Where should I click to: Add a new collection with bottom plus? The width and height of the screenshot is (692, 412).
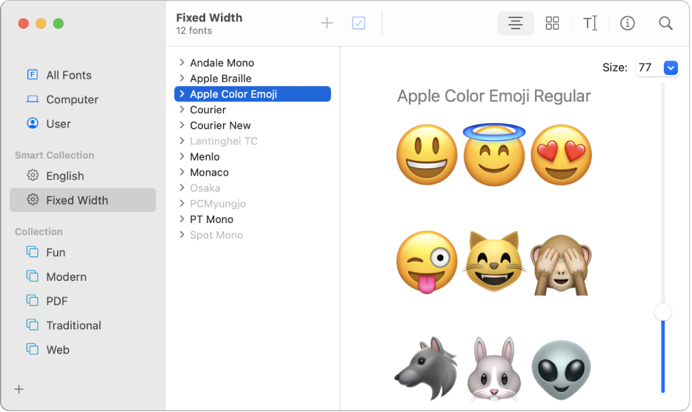coord(19,389)
